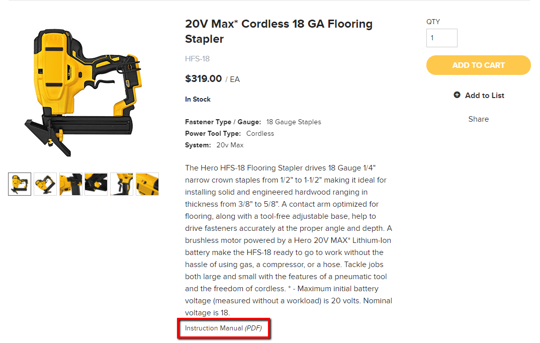Click the 20v Max system value

[230, 145]
